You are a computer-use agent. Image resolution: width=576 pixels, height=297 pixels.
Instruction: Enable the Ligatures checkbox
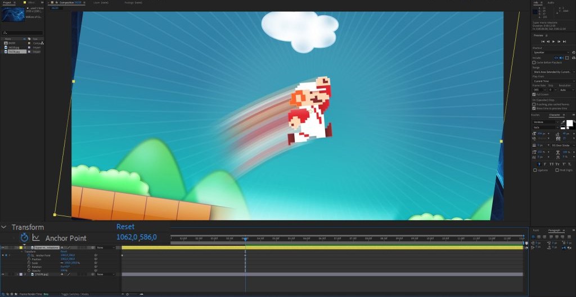(535, 170)
